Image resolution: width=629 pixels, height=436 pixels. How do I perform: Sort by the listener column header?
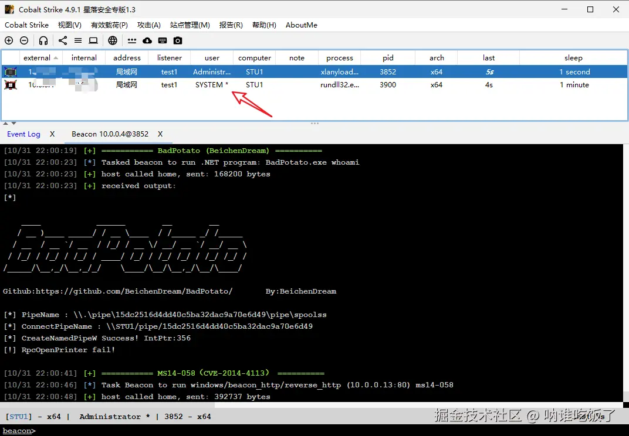point(170,57)
